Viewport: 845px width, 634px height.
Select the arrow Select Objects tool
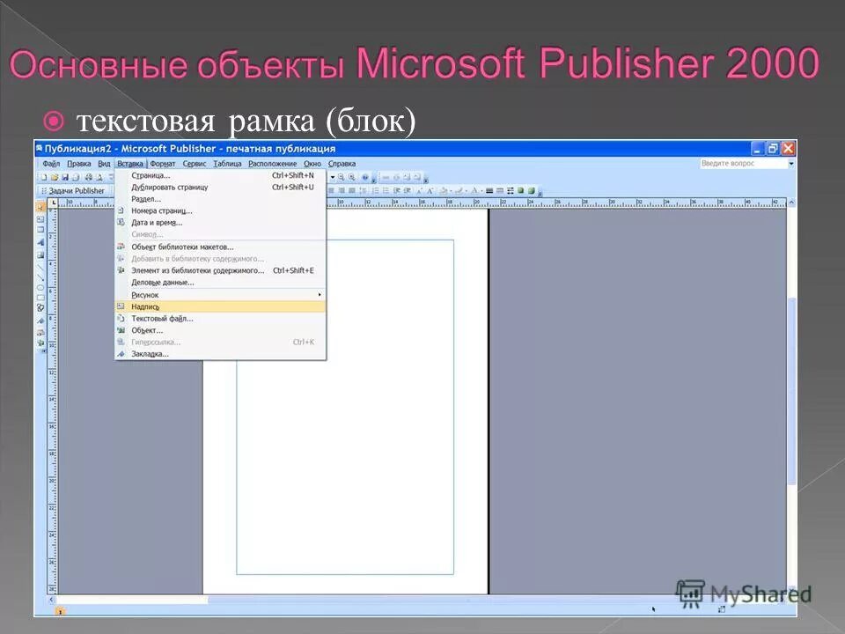(x=40, y=206)
